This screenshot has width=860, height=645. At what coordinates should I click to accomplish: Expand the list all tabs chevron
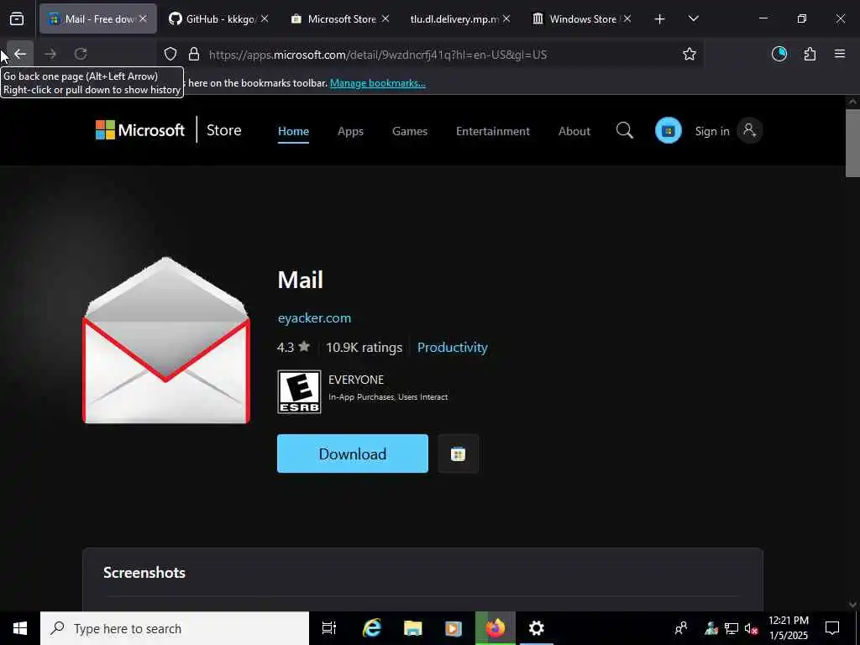pos(693,19)
